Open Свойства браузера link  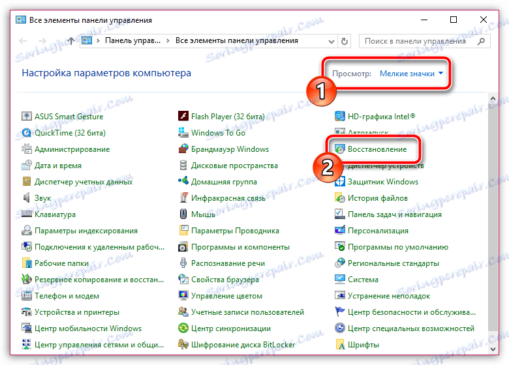coord(225,280)
